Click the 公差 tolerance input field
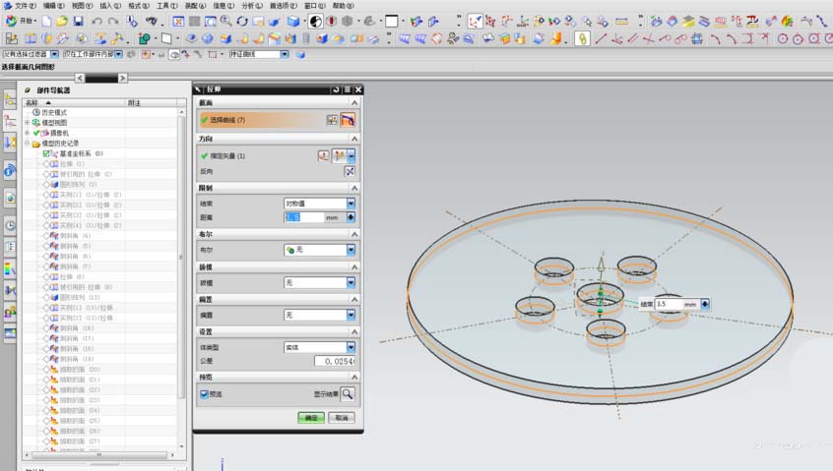833x471 pixels. (334, 362)
